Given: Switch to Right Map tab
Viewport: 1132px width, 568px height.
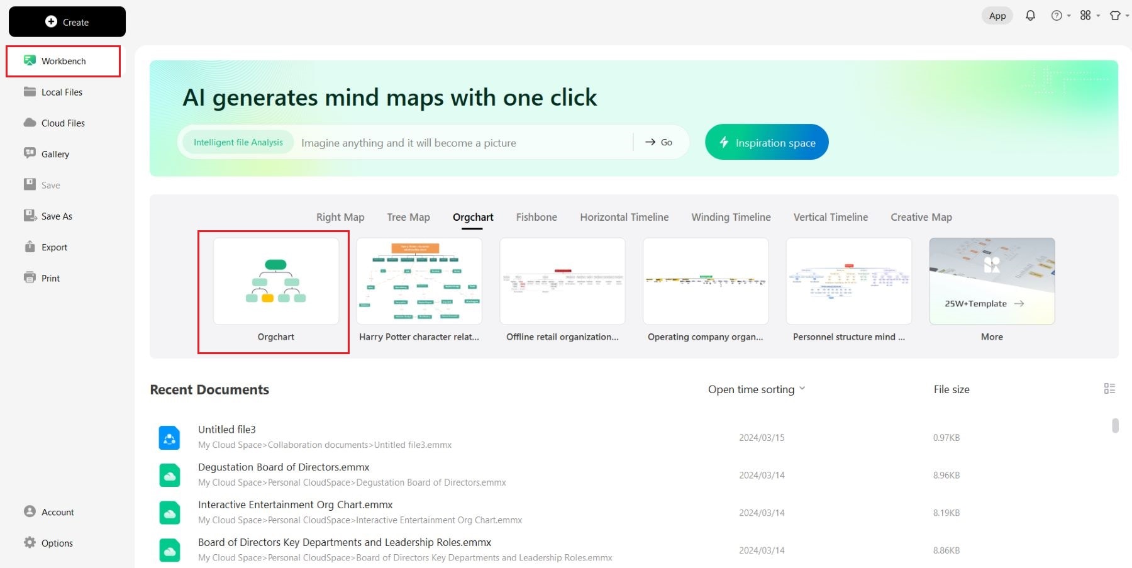Looking at the screenshot, I should click(340, 217).
